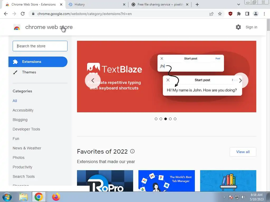Open a new browser tab
Image resolution: width=270 pixels, height=202 pixels.
coord(197,4)
